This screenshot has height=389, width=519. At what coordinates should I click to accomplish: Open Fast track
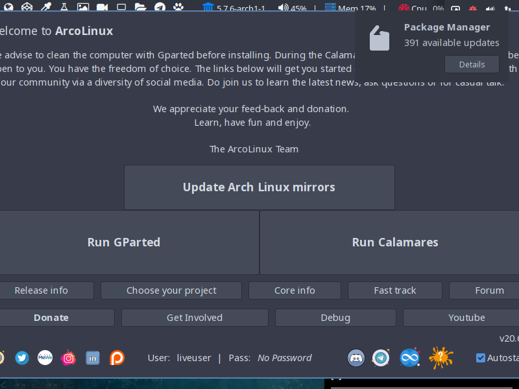395,290
